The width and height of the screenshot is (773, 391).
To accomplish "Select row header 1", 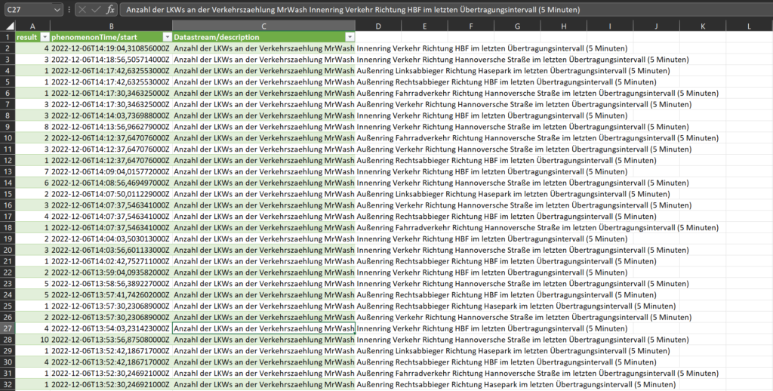I will pos(8,38).
